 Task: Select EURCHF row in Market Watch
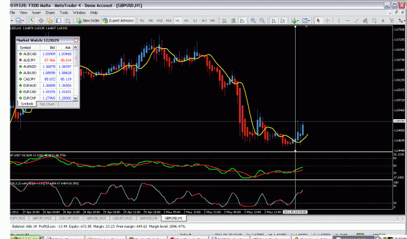tap(45, 98)
